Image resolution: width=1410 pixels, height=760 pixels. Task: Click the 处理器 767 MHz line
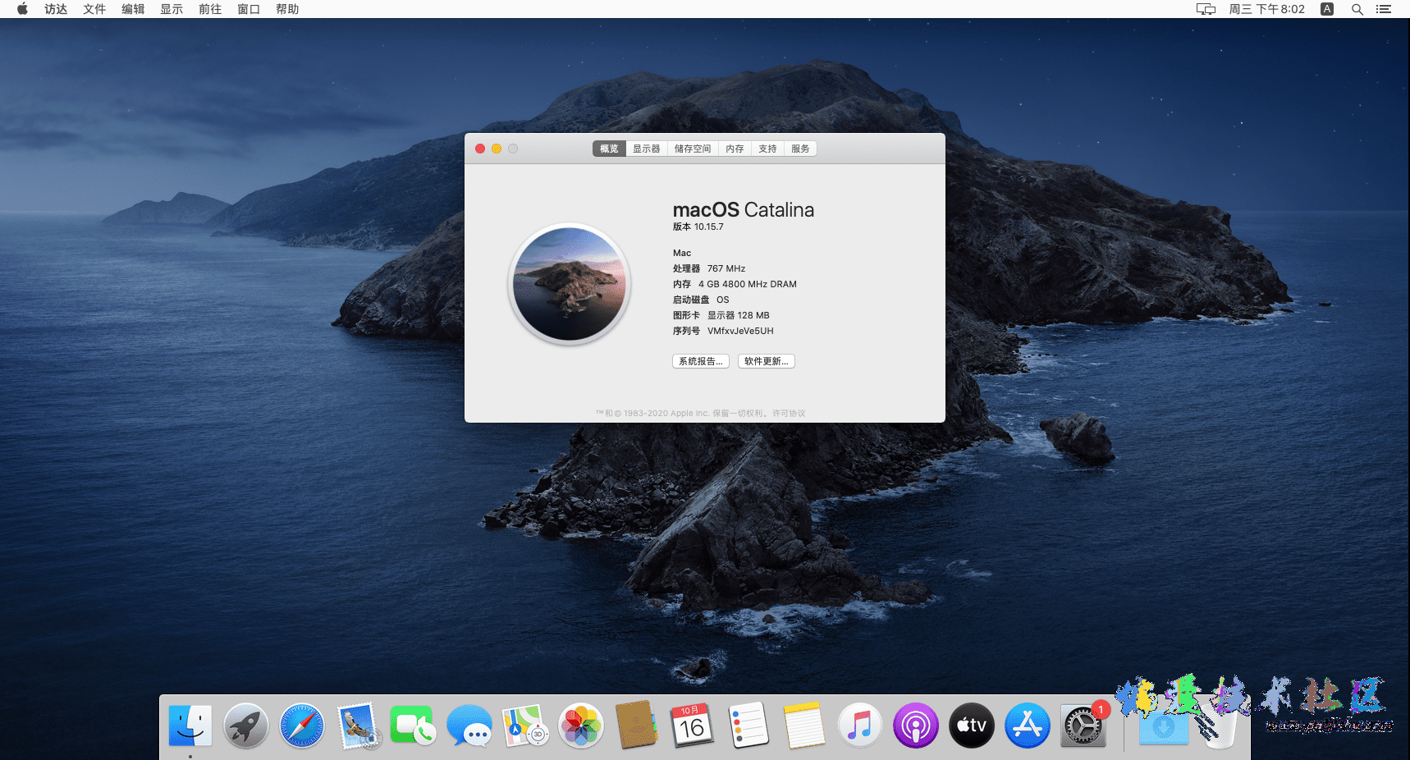[x=709, y=268]
